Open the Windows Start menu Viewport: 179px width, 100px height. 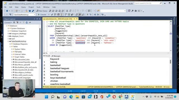coord(46,97)
